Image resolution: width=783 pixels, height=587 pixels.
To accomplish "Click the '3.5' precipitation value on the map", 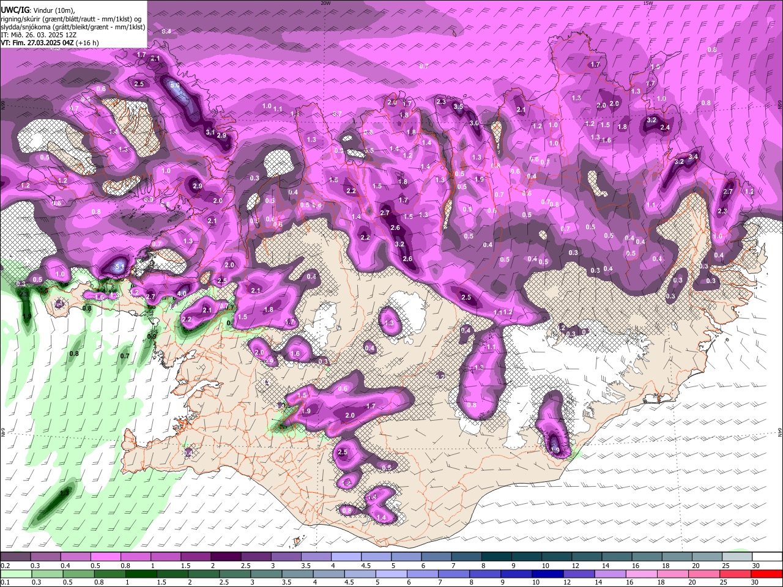I will coord(458,106).
